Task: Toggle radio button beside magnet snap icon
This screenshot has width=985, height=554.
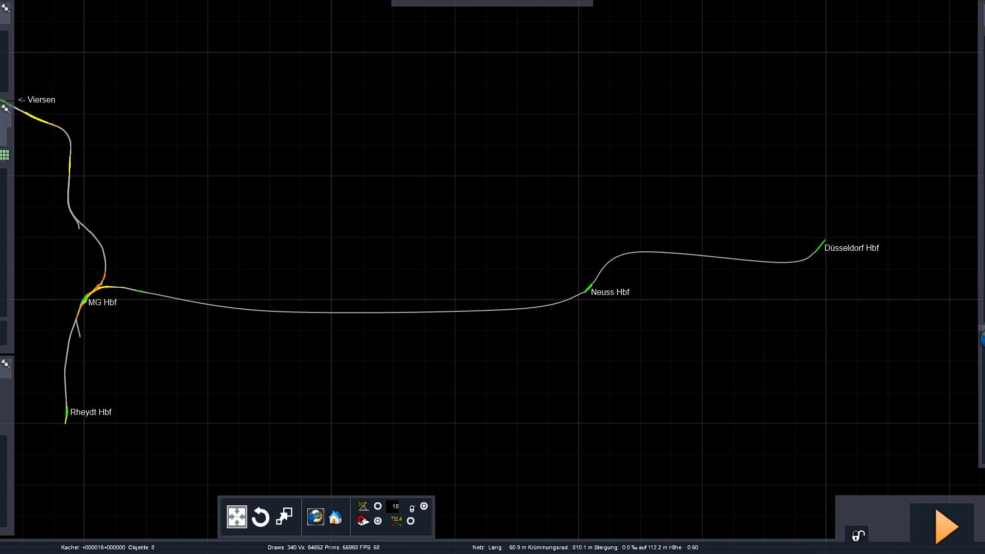Action: [x=378, y=521]
